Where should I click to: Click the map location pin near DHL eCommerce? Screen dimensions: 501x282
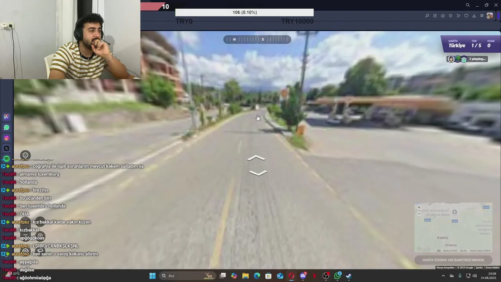pyautogui.click(x=454, y=212)
